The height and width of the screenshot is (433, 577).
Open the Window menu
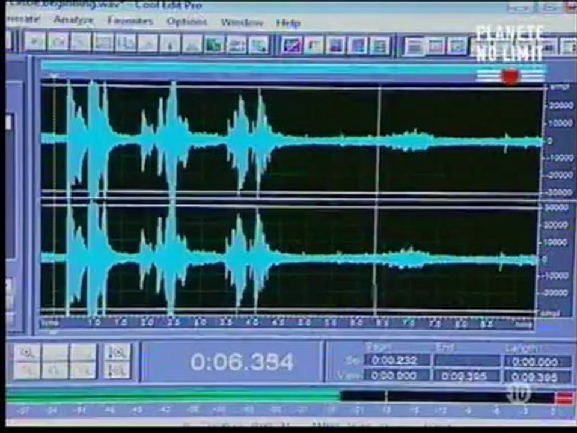(x=242, y=23)
